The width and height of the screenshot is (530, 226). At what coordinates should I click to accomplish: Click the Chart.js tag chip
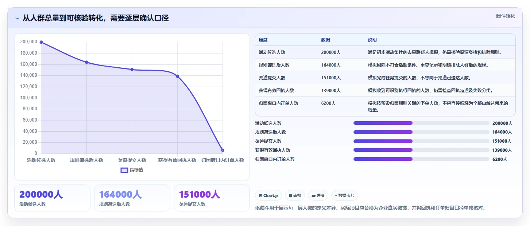click(x=268, y=195)
